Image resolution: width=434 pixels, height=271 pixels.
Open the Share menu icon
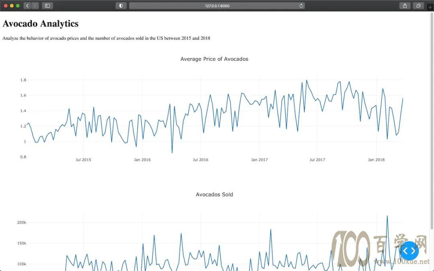[405, 6]
